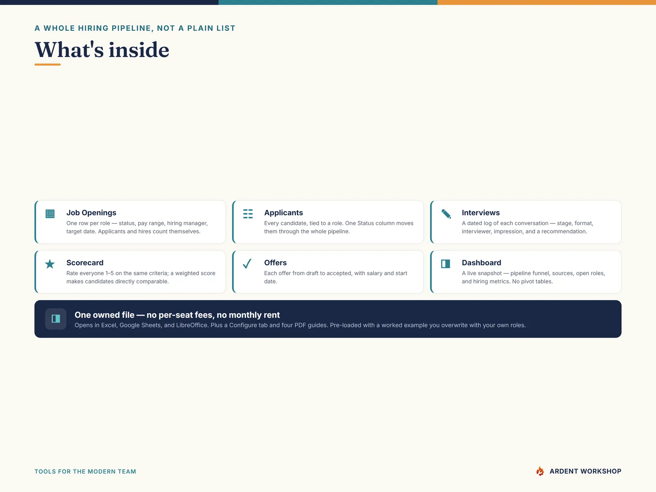
Task: Click the Job Openings grid icon
Action: click(50, 214)
